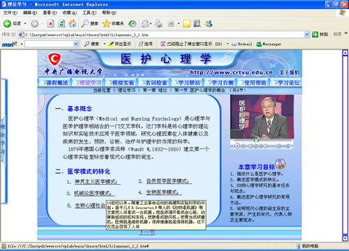Click the Back arrow toolbar icon
The image size is (349, 251).
tap(7, 23)
